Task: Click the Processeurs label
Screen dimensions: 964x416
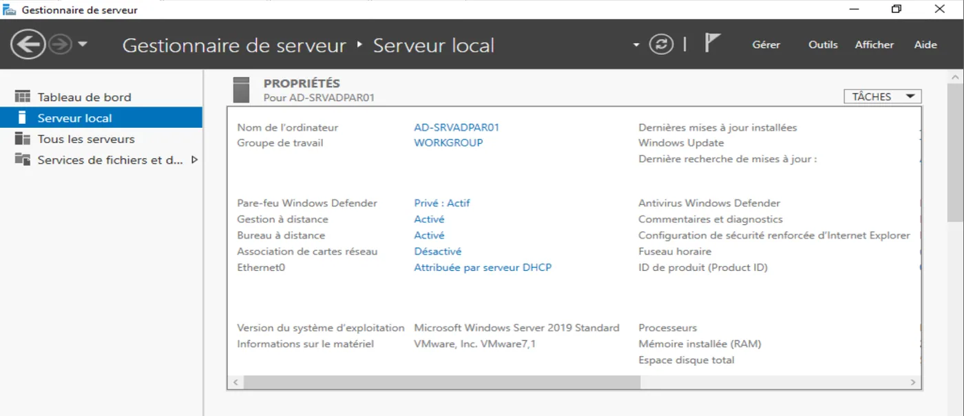Action: tap(668, 328)
